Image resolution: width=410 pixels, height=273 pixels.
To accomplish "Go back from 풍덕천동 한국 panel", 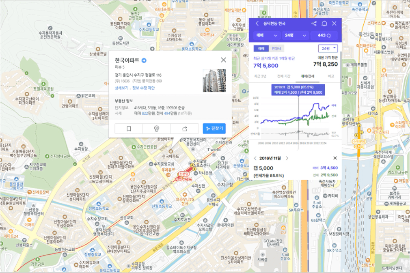I will 257,24.
